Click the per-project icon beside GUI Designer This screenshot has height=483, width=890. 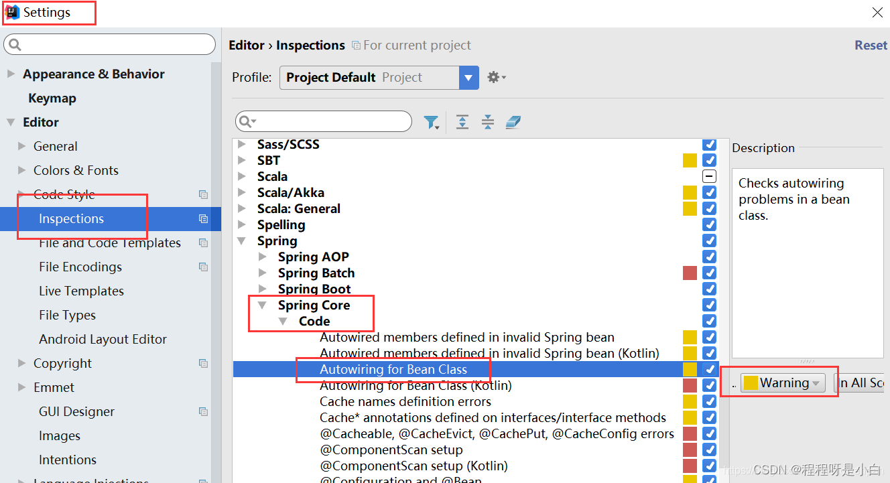click(x=203, y=412)
